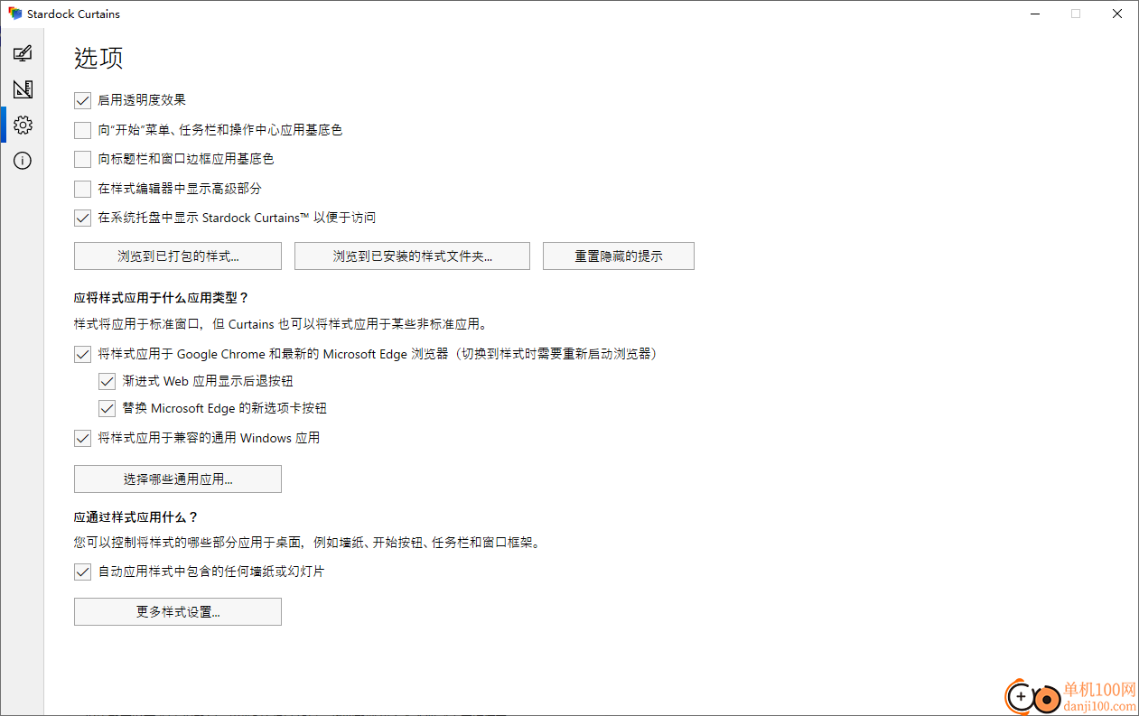Click the Stardock Curtains title bar logo
The width and height of the screenshot is (1139, 716).
pyautogui.click(x=14, y=14)
